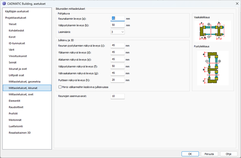This screenshot has width=241, height=158.
Task: Click the Peruuta button to cancel
Action: [209, 154]
